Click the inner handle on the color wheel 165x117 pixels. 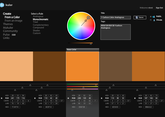(x=86, y=21)
